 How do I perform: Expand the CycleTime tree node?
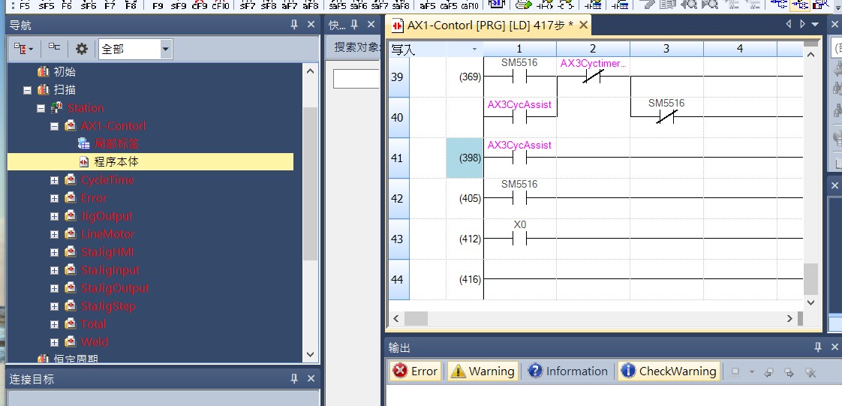[55, 180]
